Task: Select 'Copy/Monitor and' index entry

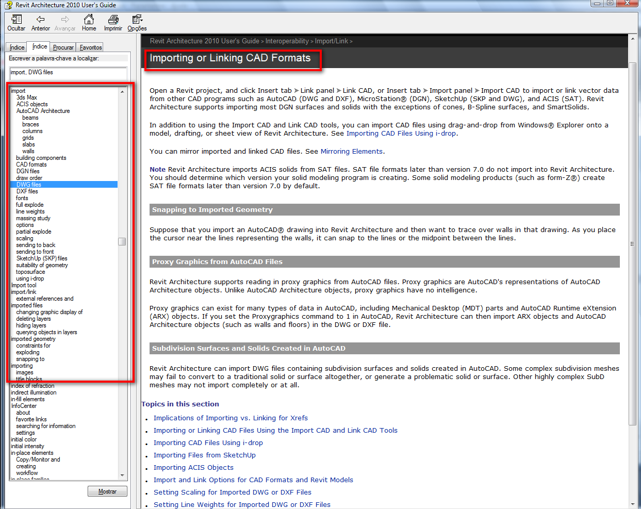Action: pos(38,459)
